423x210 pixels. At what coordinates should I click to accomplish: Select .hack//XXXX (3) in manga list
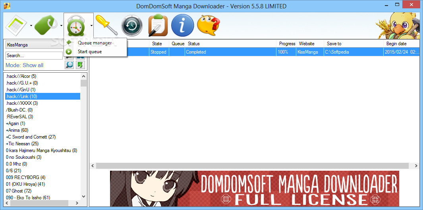42,103
